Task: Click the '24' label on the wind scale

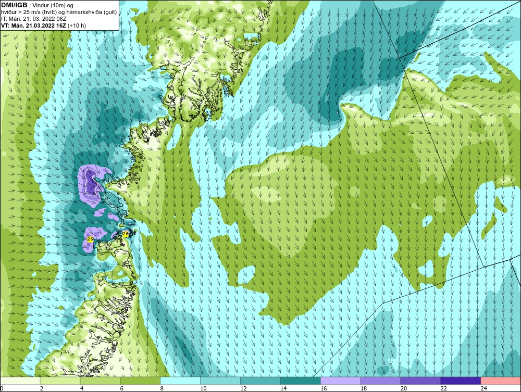Action: (484, 388)
